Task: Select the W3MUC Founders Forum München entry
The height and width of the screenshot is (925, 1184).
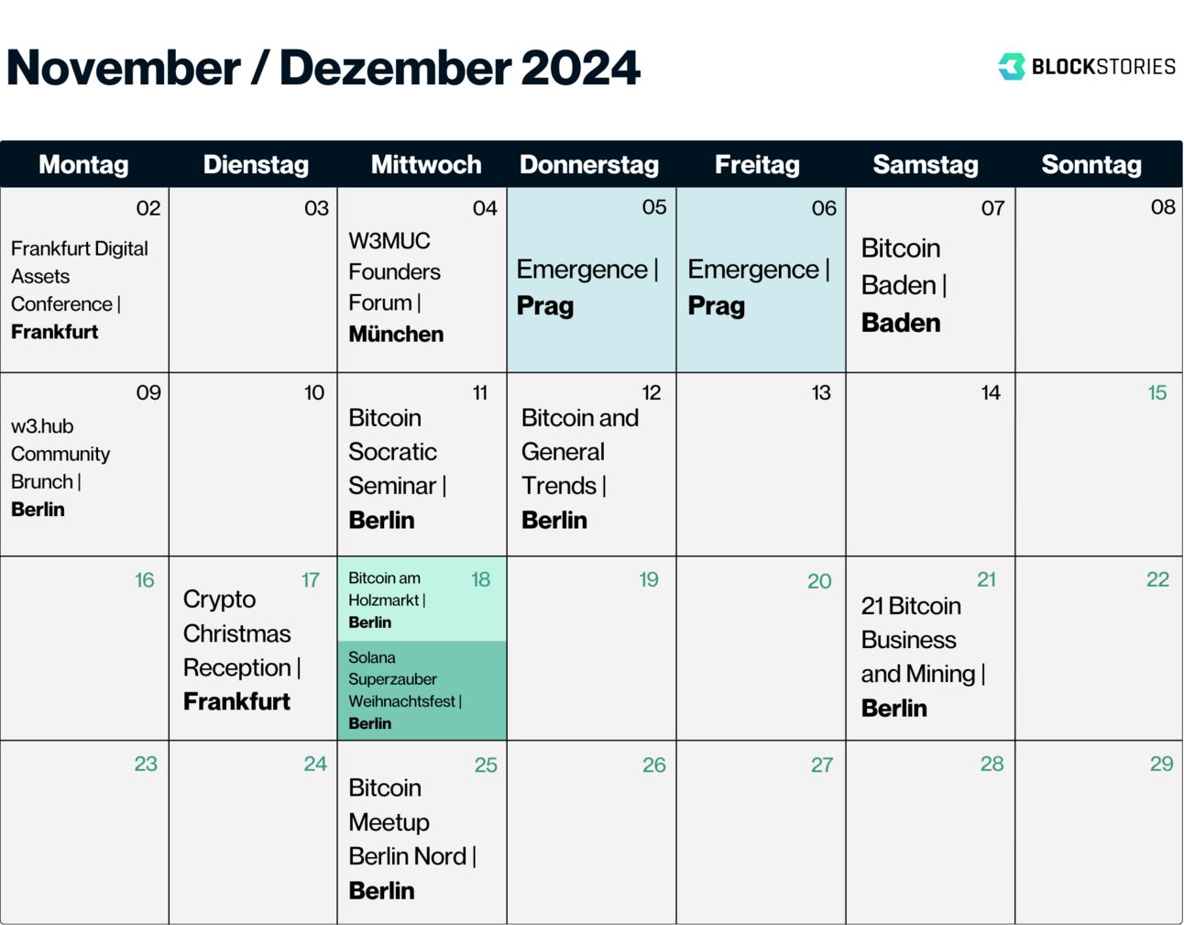Action: [396, 287]
